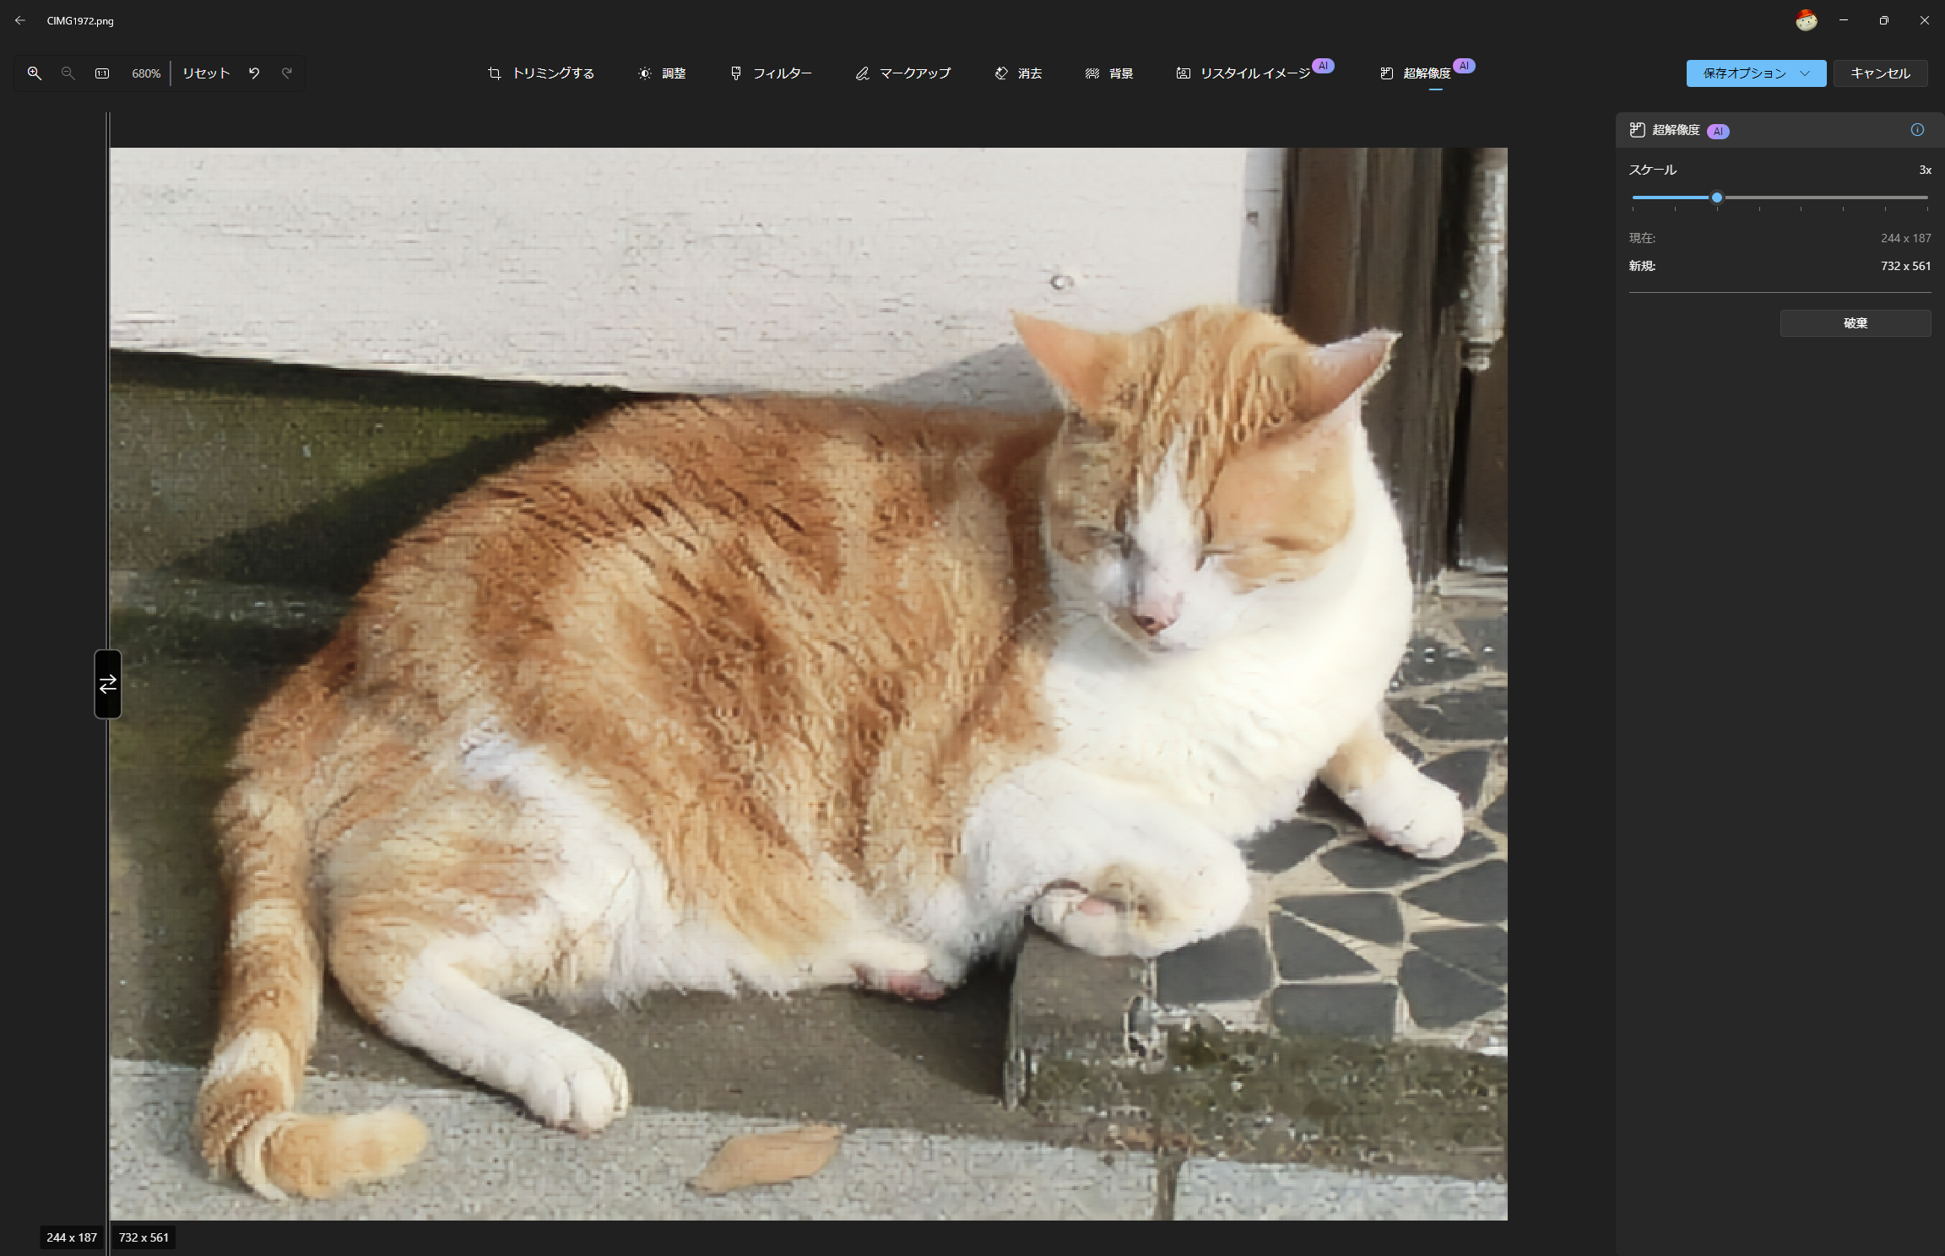
Task: Open the リスタイル イメージ AI tab
Action: (1243, 73)
